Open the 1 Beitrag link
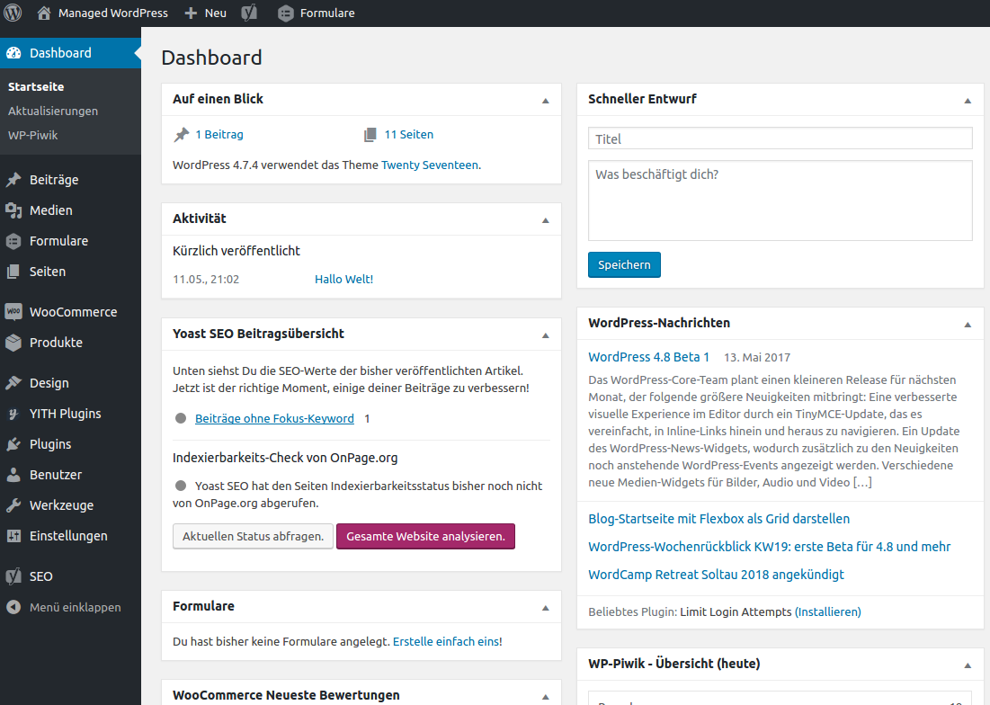 point(219,135)
